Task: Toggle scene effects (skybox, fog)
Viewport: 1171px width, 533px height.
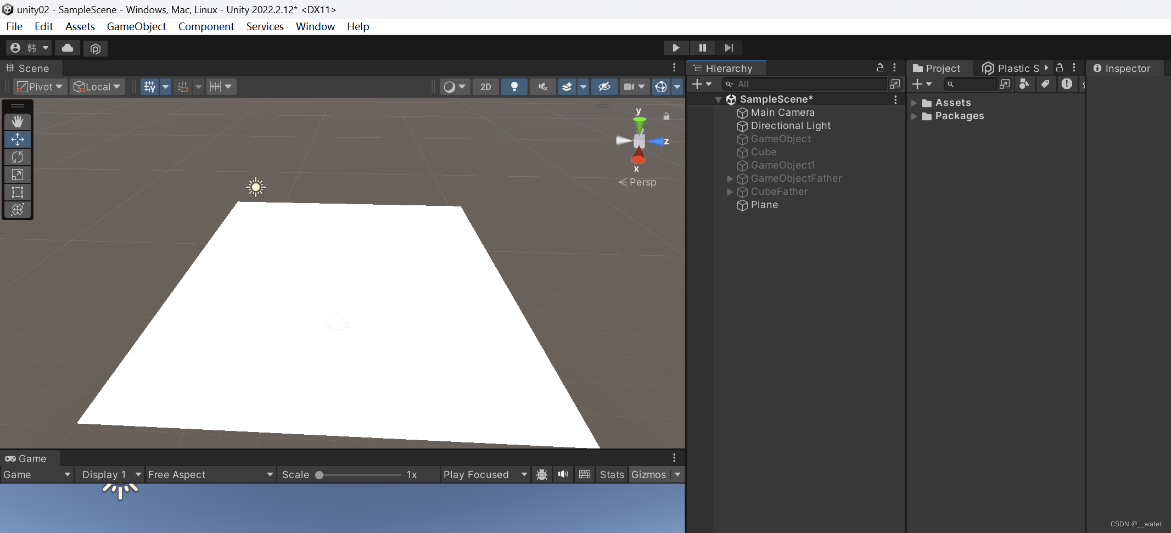Action: (567, 87)
